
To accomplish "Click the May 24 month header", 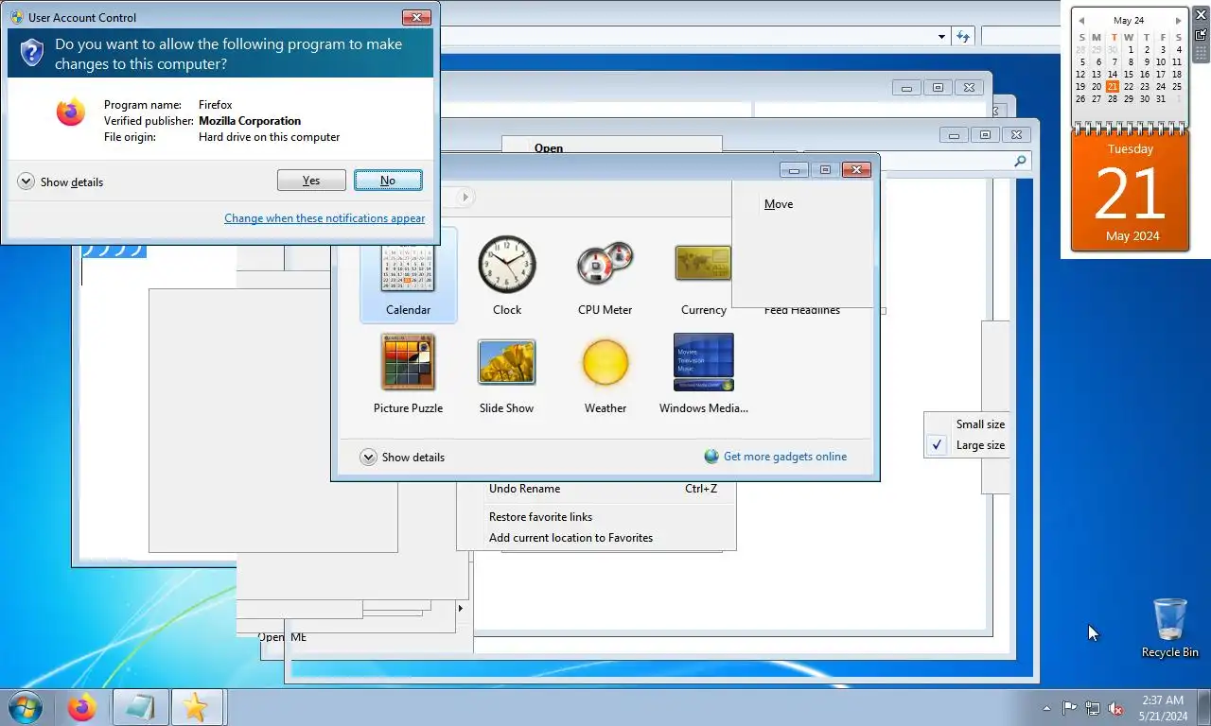I will [1129, 21].
